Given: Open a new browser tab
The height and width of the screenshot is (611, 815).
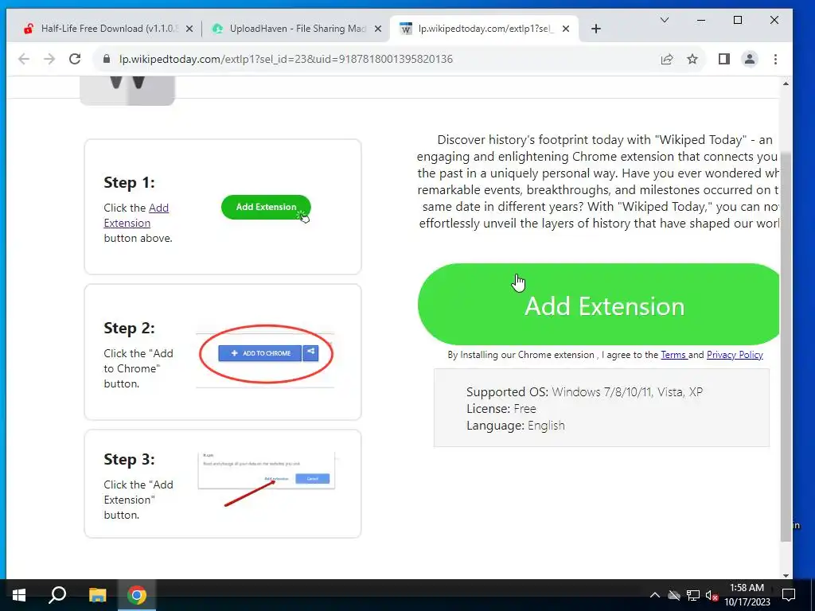Looking at the screenshot, I should tap(596, 29).
